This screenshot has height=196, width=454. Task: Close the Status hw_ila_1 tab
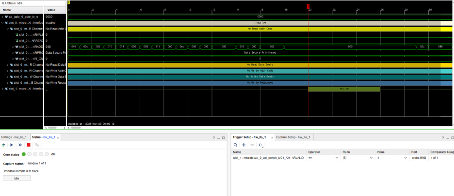pyautogui.click(x=58, y=138)
